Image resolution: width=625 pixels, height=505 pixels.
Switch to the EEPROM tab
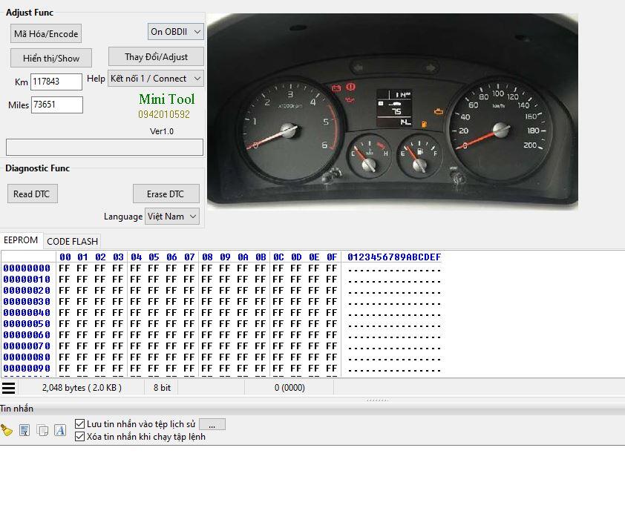point(21,240)
